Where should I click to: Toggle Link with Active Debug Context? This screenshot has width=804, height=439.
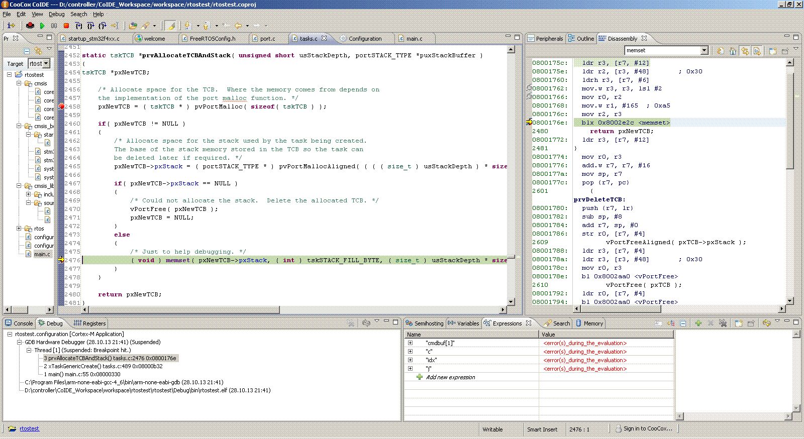coord(745,51)
